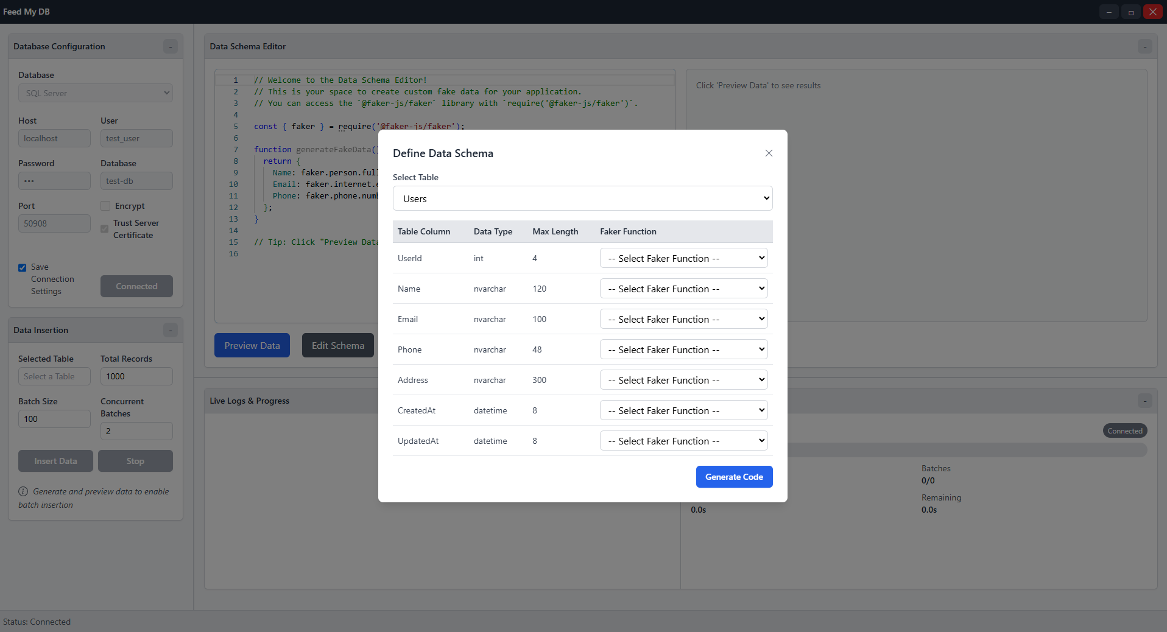Click the Total Records field showing 1000
The width and height of the screenshot is (1167, 632).
pos(136,376)
